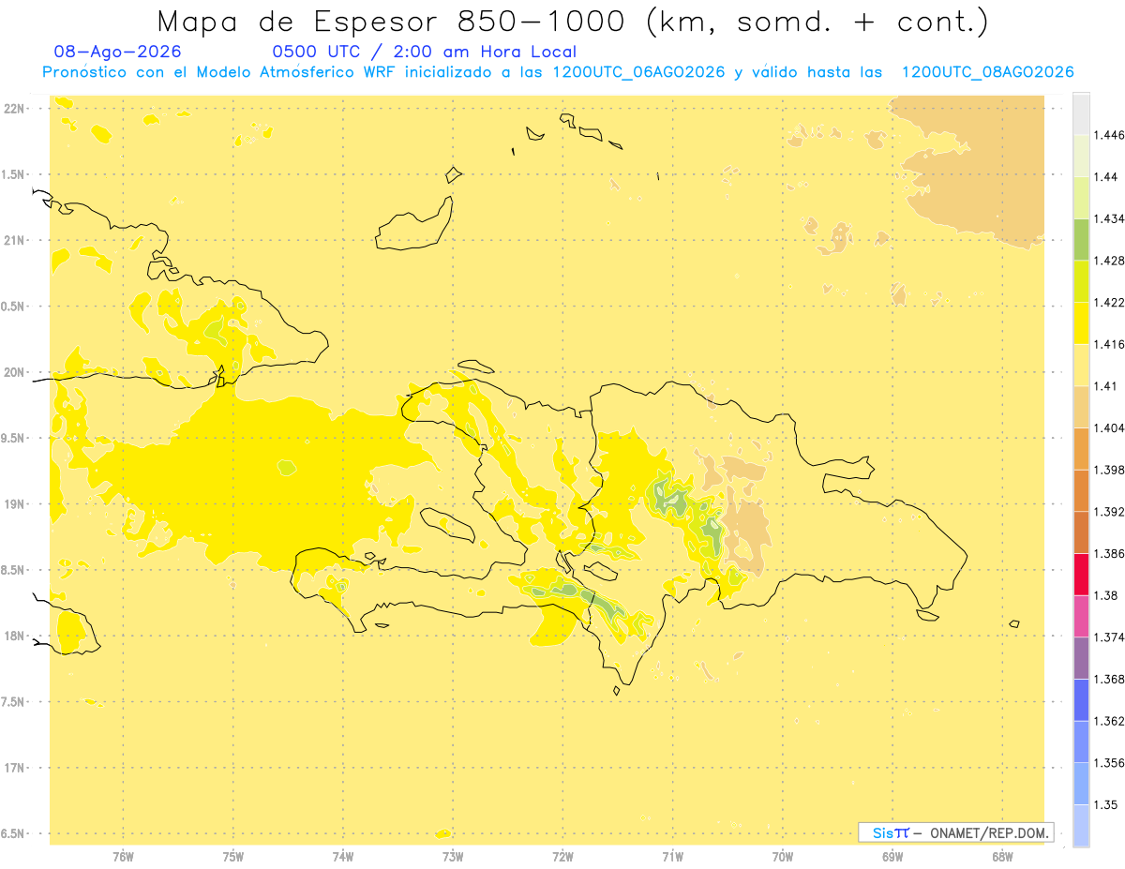Click the longitude label '76W'
The width and height of the screenshot is (1125, 869).
pos(123,856)
